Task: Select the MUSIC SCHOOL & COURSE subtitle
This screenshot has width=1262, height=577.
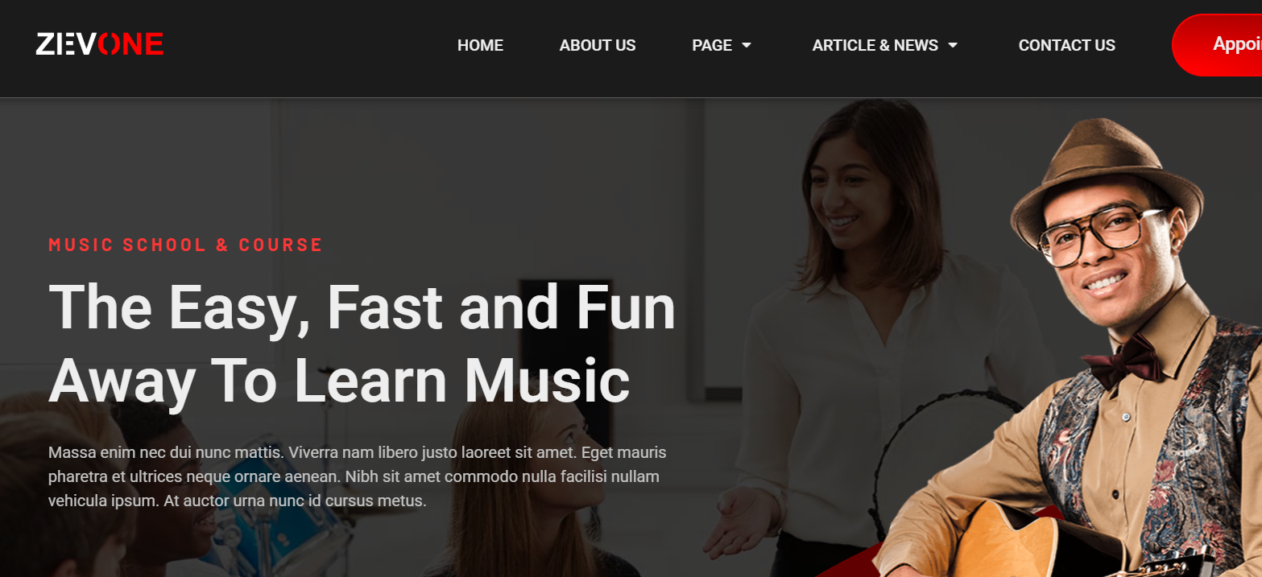Action: coord(185,245)
